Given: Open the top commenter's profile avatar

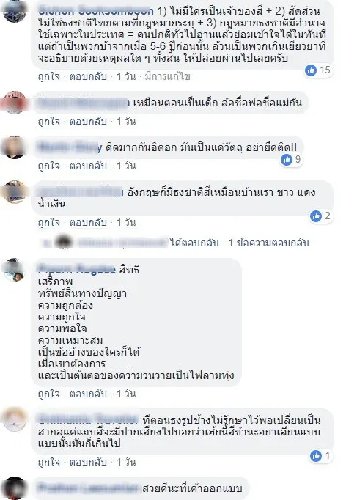Looking at the screenshot, I should click(15, 10).
